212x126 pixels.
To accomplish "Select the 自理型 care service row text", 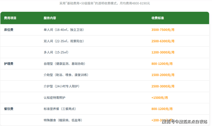I will click(64, 64).
